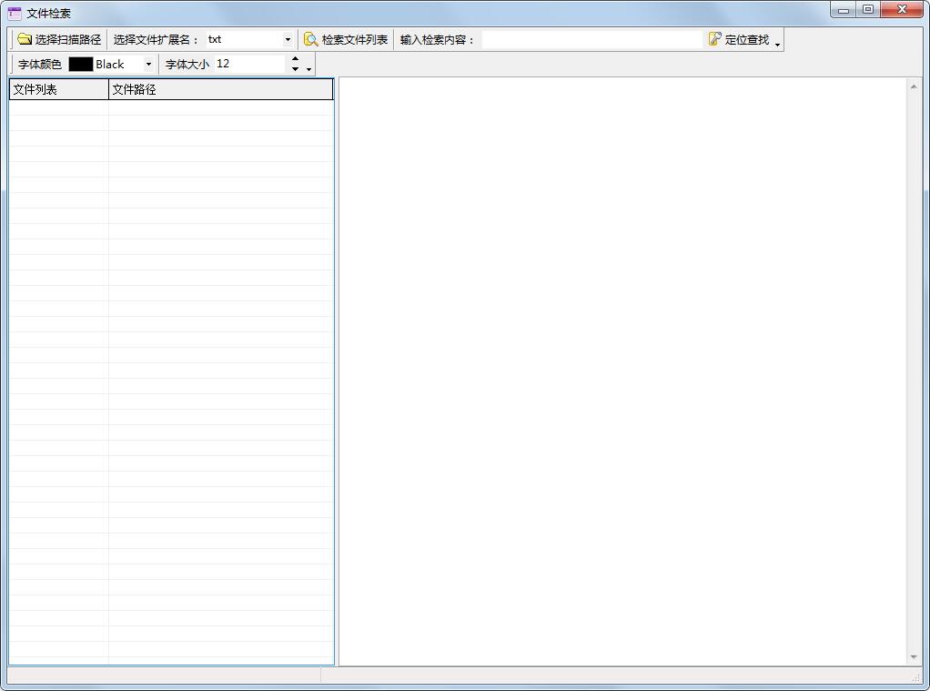Open the second toolbar overflow arrow after font size
The width and height of the screenshot is (930, 691).
point(309,68)
